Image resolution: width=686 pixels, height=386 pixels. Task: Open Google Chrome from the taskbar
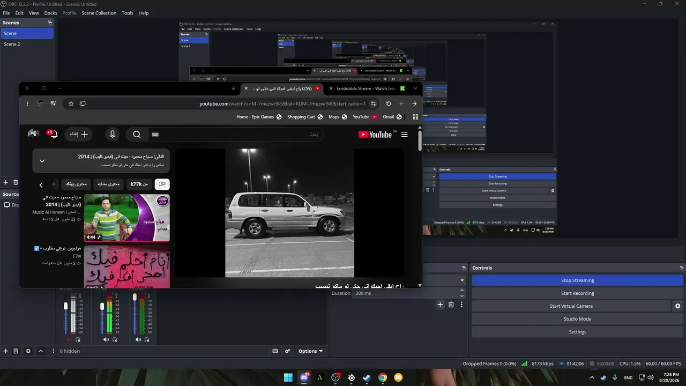click(383, 377)
